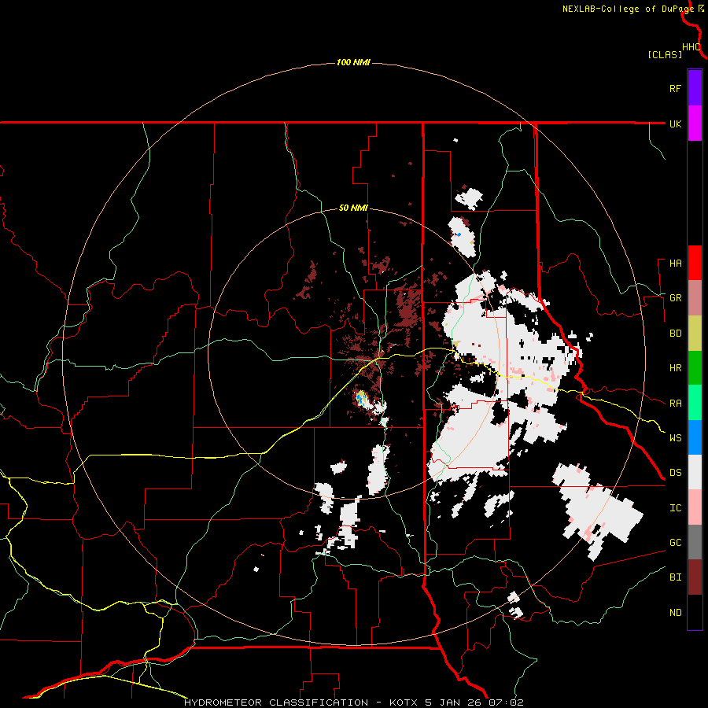The height and width of the screenshot is (708, 708).
Task: Click the HA legend label
Action: pyautogui.click(x=676, y=264)
